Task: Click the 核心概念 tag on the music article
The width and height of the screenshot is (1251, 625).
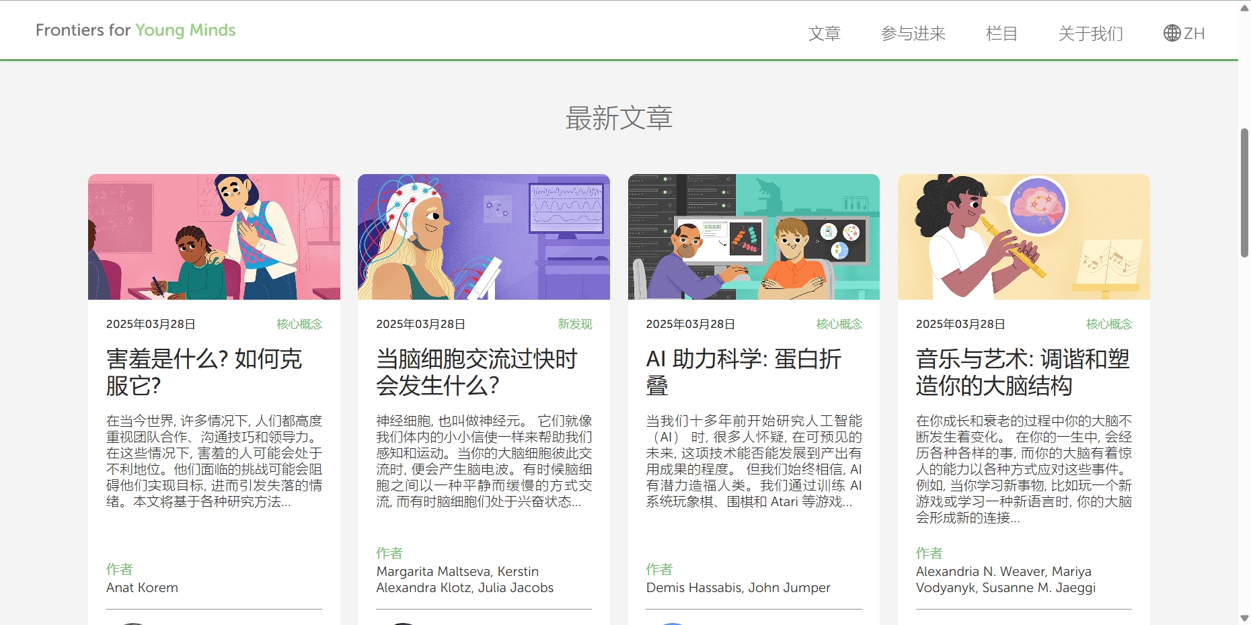Action: pos(1109,324)
